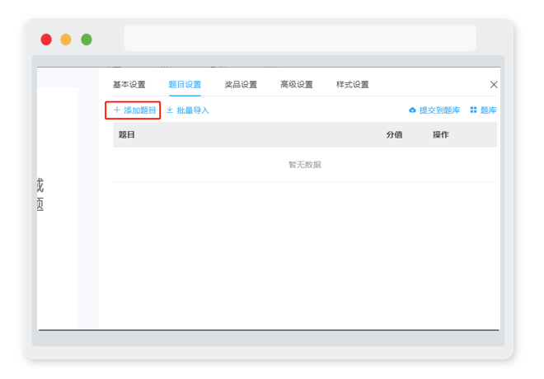
Task: Click the 暂无数据 empty-state text
Action: 305,164
